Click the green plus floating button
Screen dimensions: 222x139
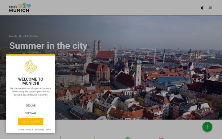coord(207,127)
